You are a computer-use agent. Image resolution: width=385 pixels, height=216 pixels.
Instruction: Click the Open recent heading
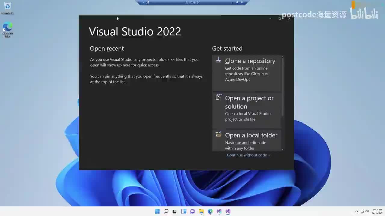pos(107,49)
